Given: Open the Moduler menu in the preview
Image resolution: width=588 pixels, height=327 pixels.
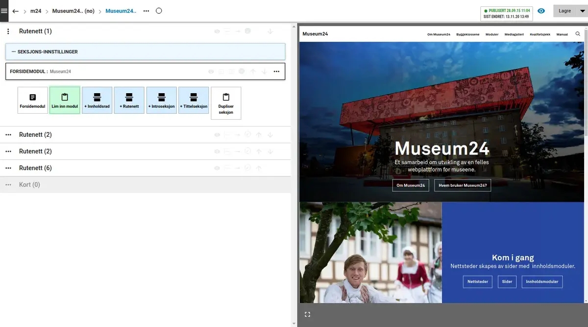Looking at the screenshot, I should 491,34.
